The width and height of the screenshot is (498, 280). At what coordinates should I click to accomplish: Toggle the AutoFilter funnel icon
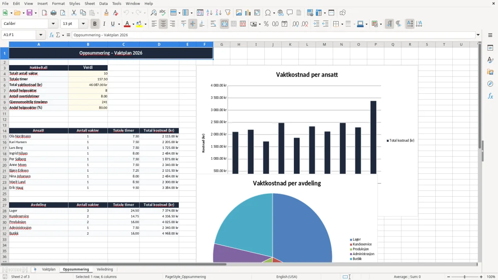(x=227, y=13)
